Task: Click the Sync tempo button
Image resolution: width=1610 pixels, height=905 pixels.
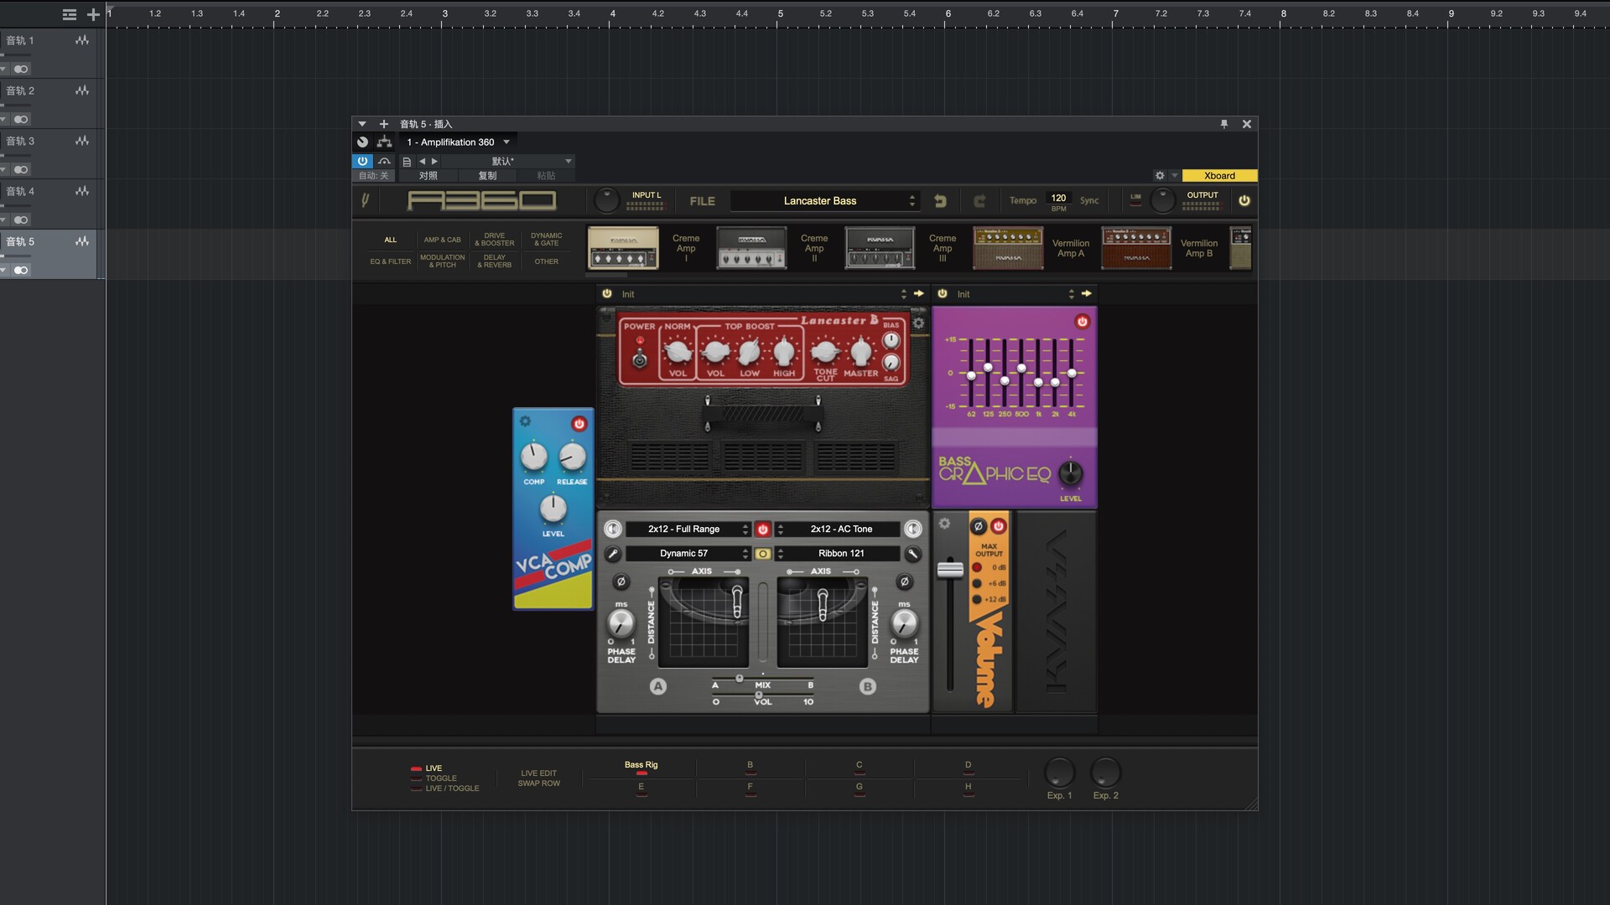Action: coord(1089,200)
